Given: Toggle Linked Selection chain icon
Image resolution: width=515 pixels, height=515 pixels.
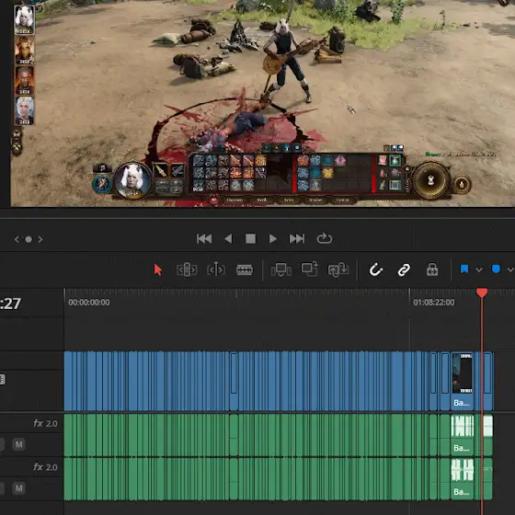Looking at the screenshot, I should (404, 270).
